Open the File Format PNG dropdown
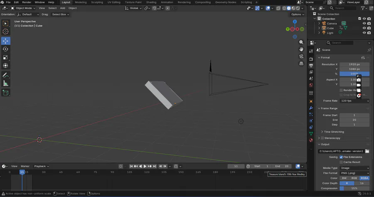The height and width of the screenshot is (197, 374). [x=355, y=173]
